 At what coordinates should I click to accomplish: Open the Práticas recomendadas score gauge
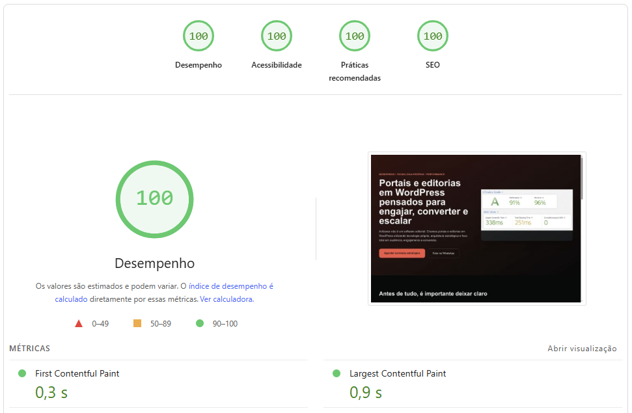(355, 36)
